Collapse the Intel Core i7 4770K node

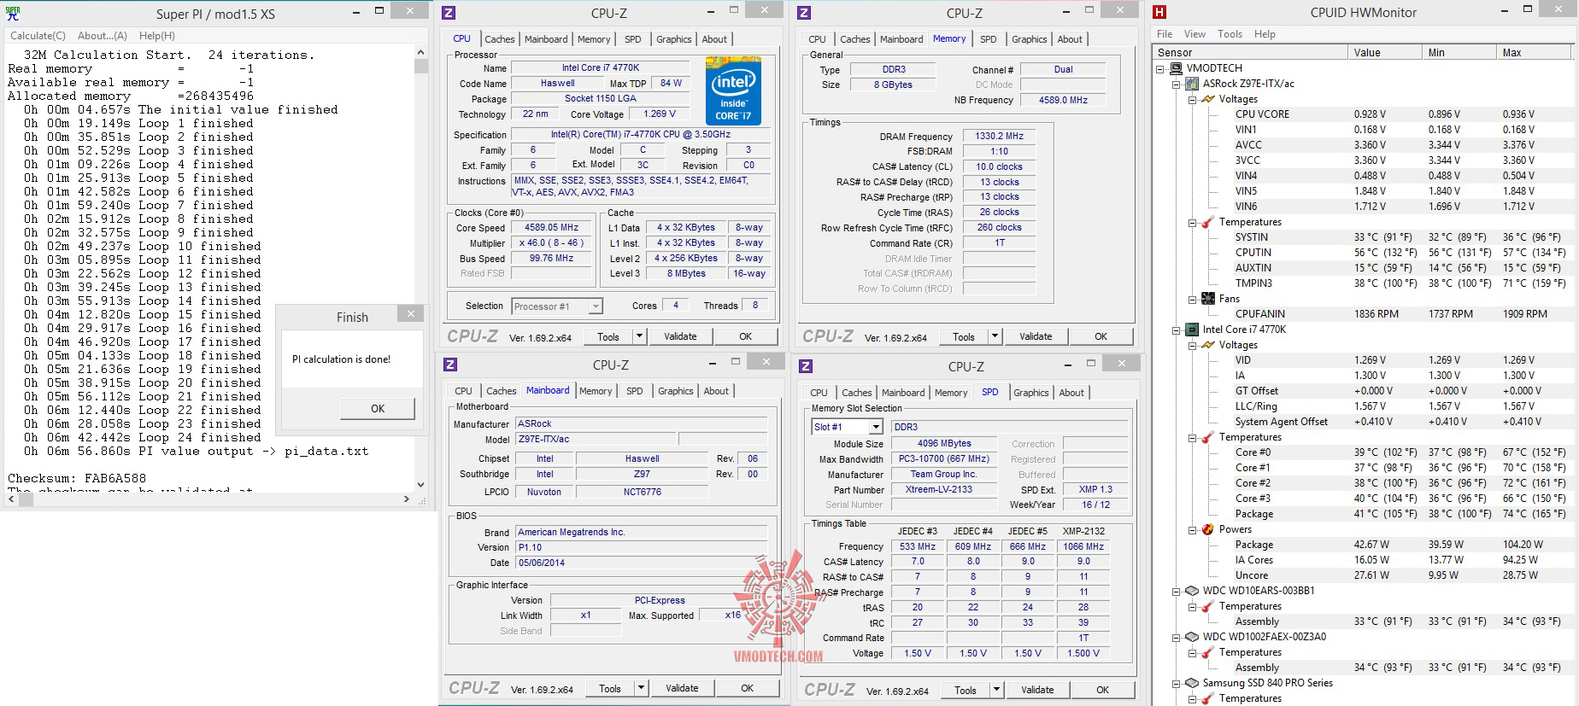pyautogui.click(x=1177, y=330)
